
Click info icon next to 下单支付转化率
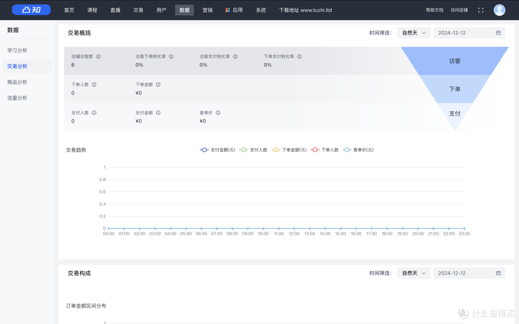(299, 57)
